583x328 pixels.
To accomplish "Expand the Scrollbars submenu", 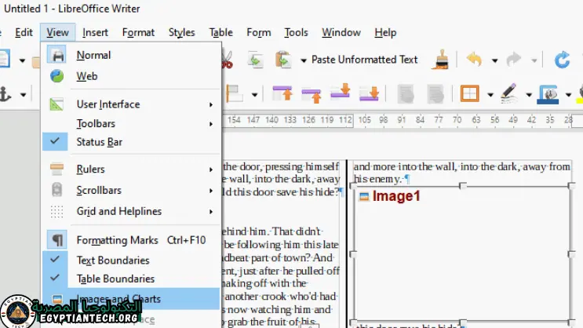I will (x=131, y=190).
